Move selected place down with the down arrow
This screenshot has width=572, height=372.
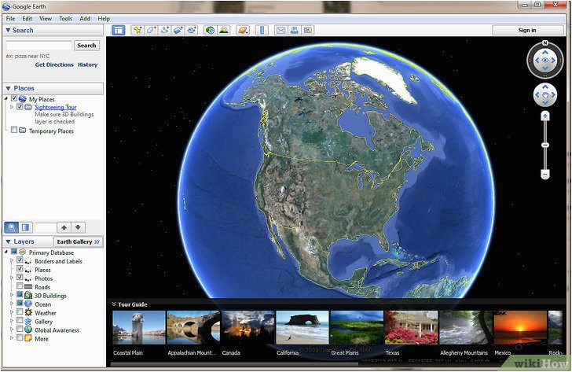78,227
